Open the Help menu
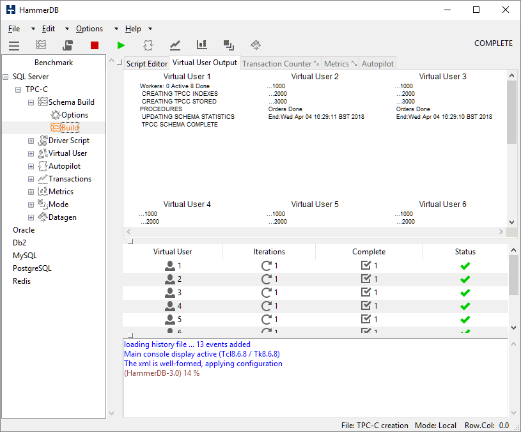The width and height of the screenshot is (521, 432). 133,29
